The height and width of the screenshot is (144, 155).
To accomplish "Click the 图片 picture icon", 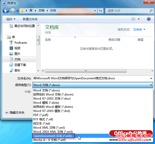I will coord(11,54).
